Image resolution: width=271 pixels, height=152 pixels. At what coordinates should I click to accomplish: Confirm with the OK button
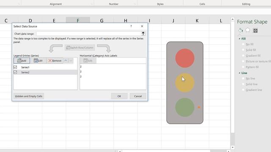(x=119, y=96)
